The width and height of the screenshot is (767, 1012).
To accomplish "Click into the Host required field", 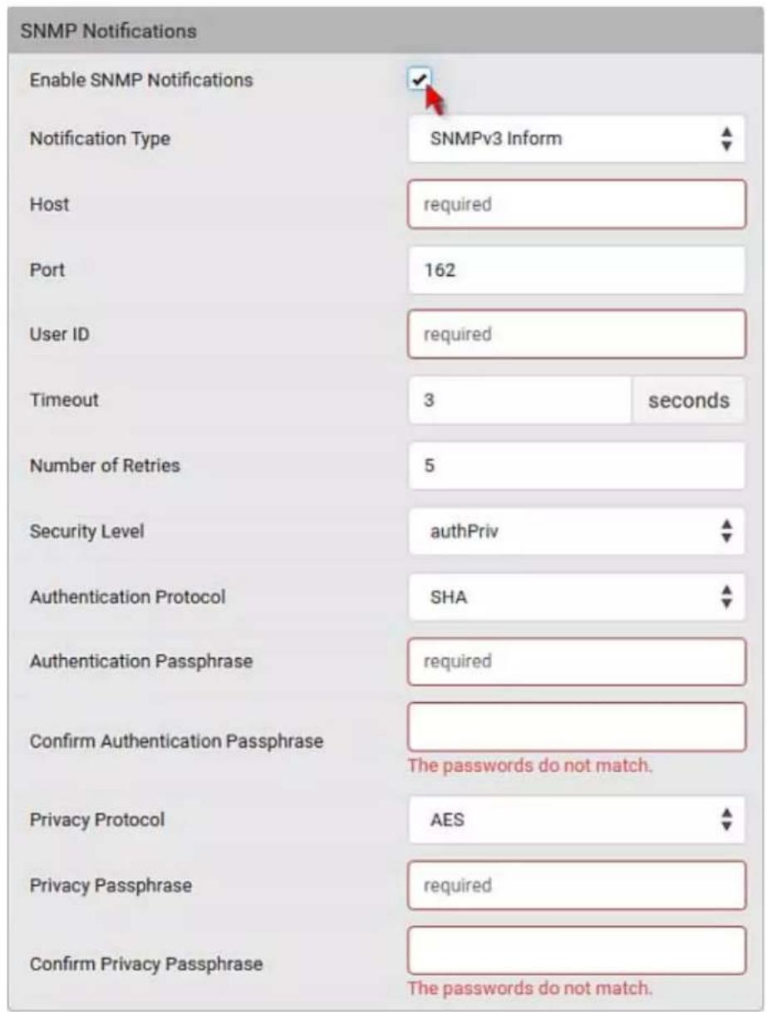I will [577, 204].
